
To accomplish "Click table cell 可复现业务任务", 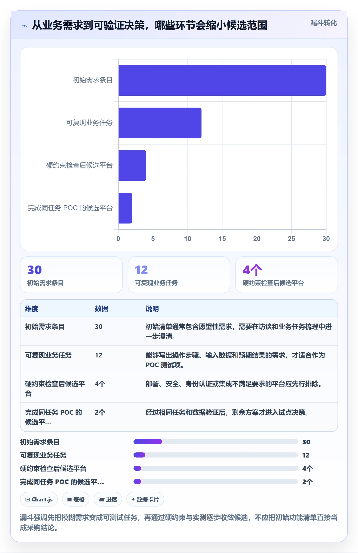I will click(48, 355).
